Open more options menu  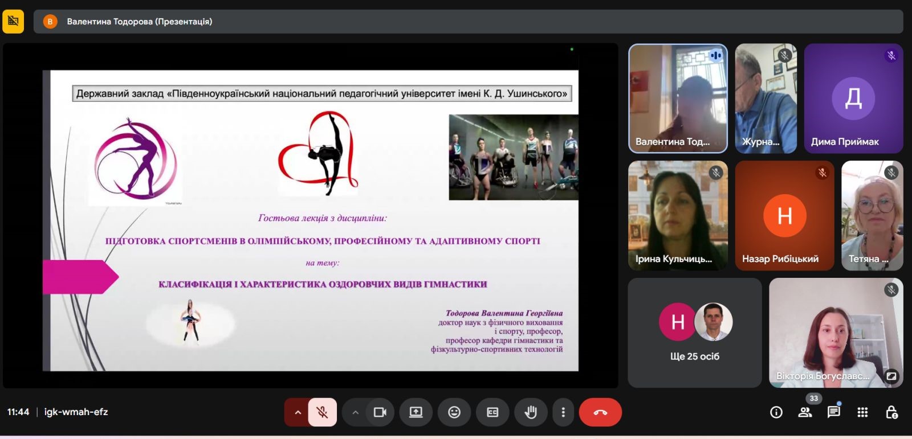pyautogui.click(x=563, y=412)
